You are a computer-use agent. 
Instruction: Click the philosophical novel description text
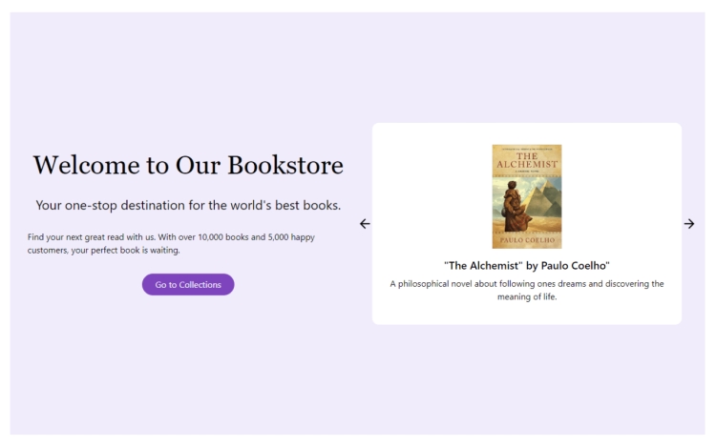(x=527, y=290)
